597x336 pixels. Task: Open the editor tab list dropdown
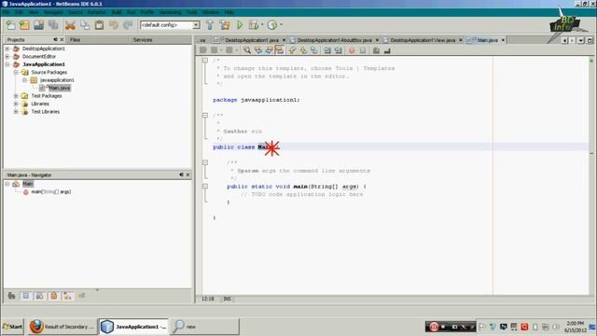580,40
